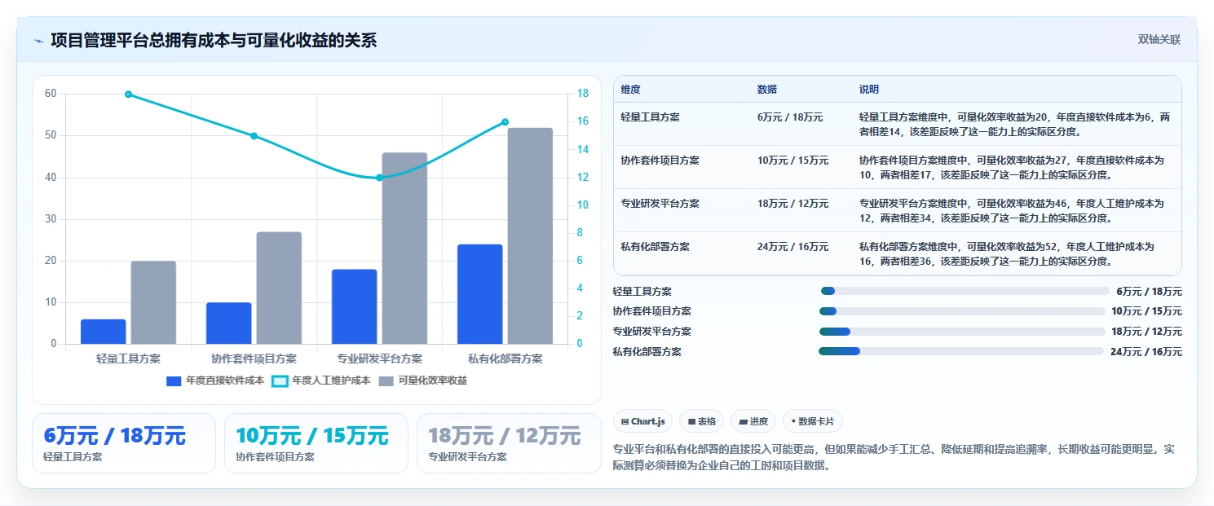Screen dimensions: 1214x506
Task: Click gray bar for 专业研发平台方案
Action: click(404, 248)
